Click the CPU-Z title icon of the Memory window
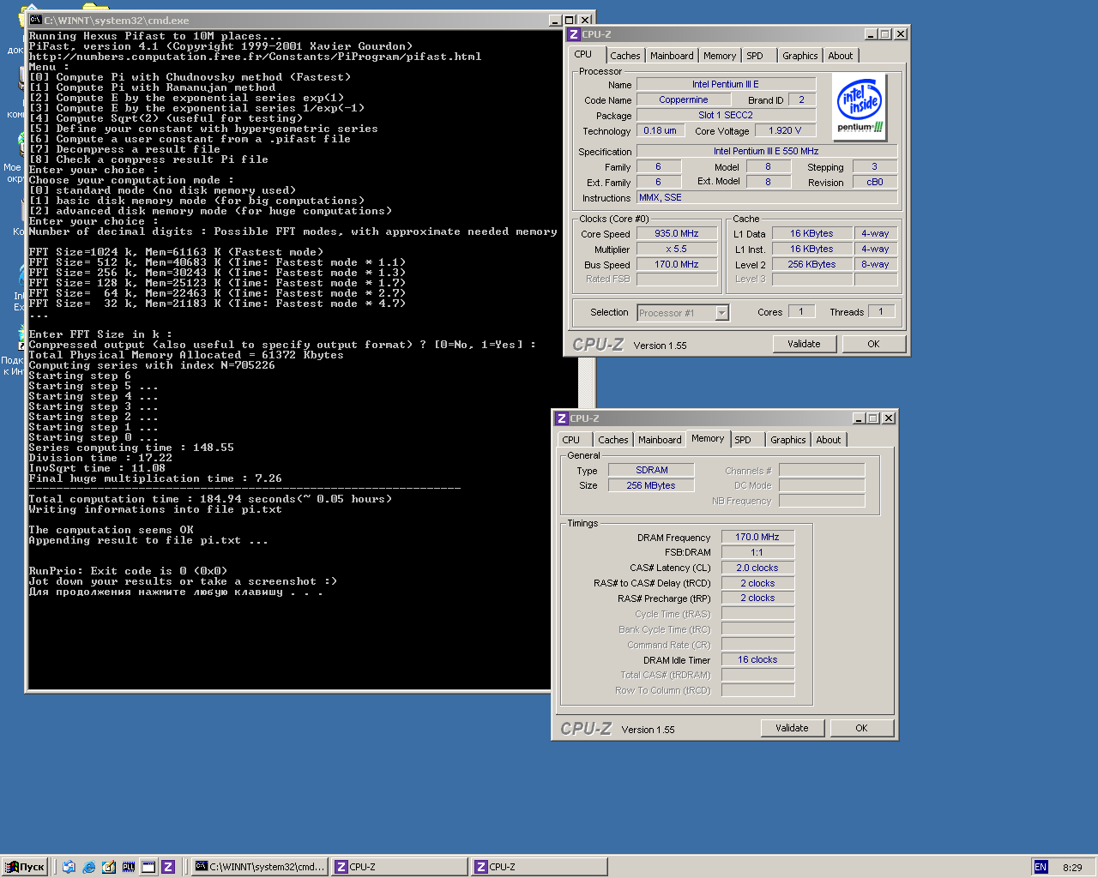The width and height of the screenshot is (1098, 878). pos(562,418)
